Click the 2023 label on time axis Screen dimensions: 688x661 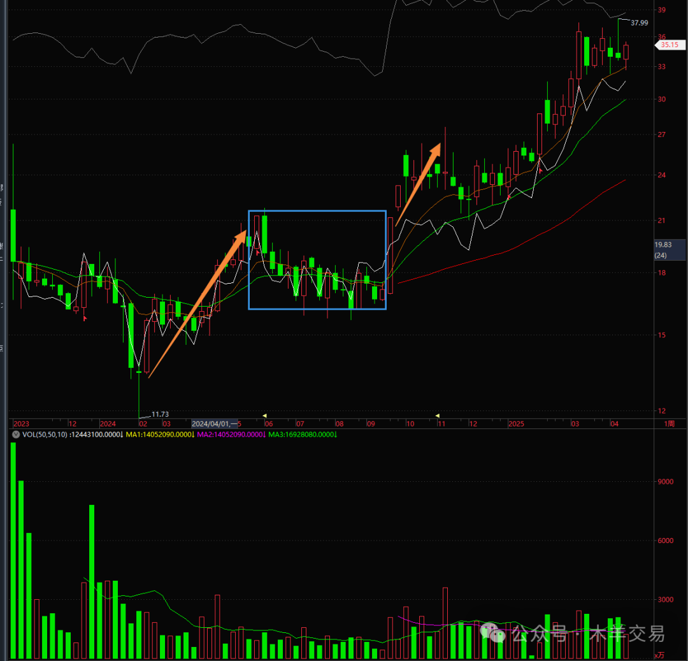pyautogui.click(x=21, y=423)
